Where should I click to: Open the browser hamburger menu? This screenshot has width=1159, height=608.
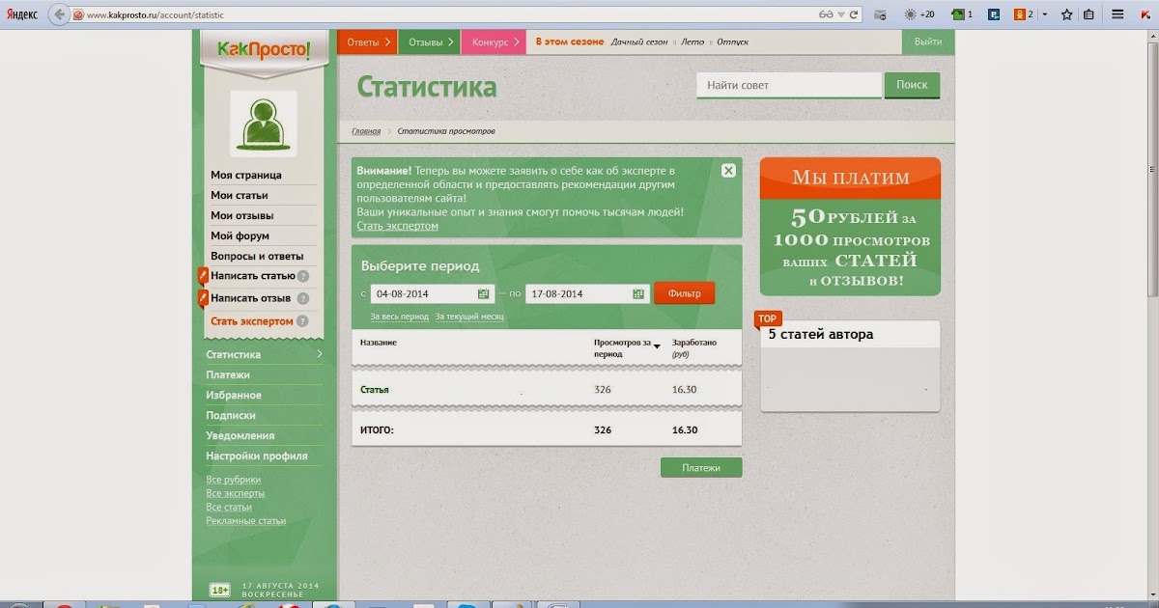coord(1117,14)
